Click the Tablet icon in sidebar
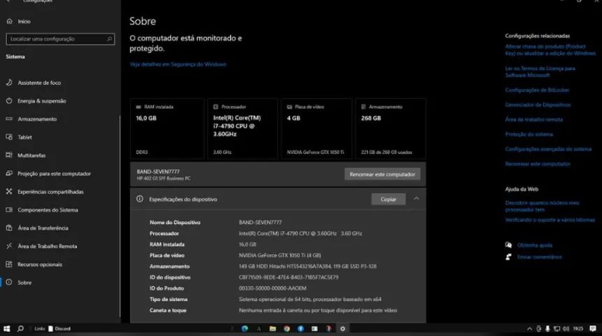 [x=9, y=137]
